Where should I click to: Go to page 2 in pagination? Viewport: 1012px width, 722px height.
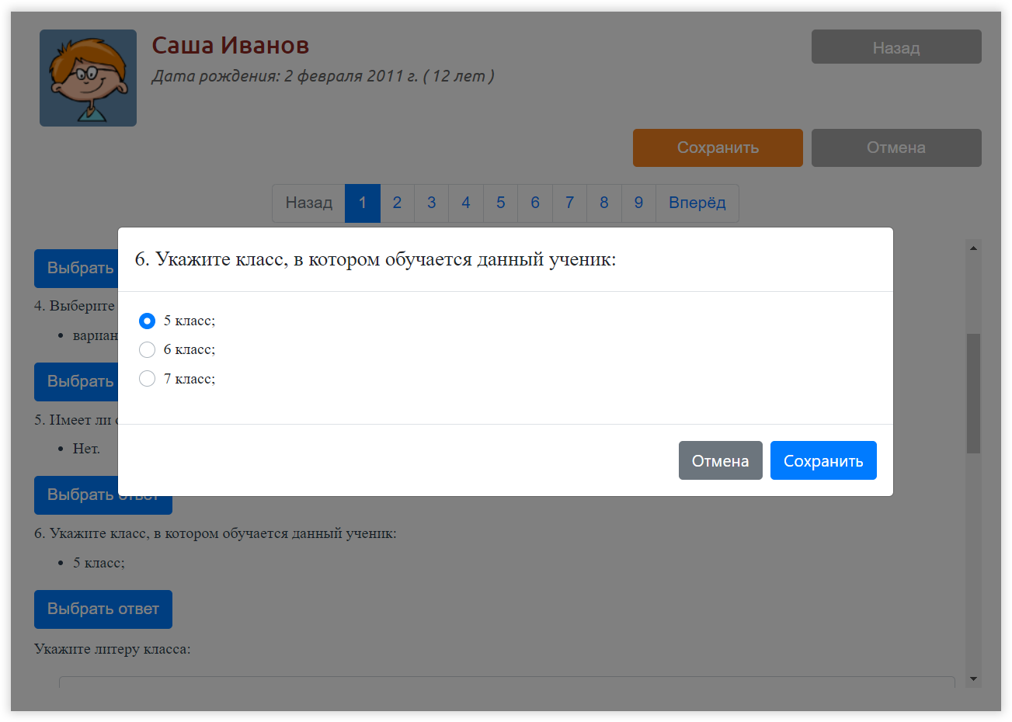coord(397,203)
